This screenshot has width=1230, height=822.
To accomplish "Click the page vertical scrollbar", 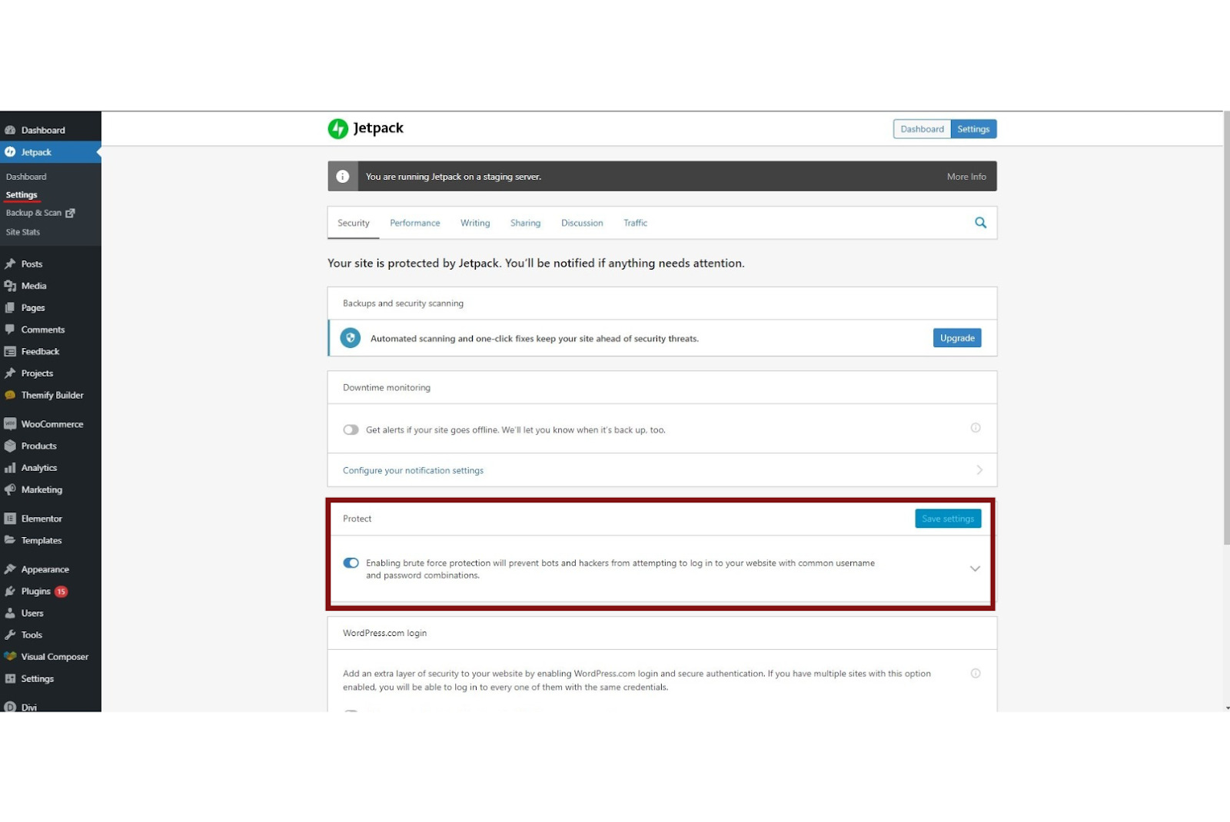I will (1226, 330).
